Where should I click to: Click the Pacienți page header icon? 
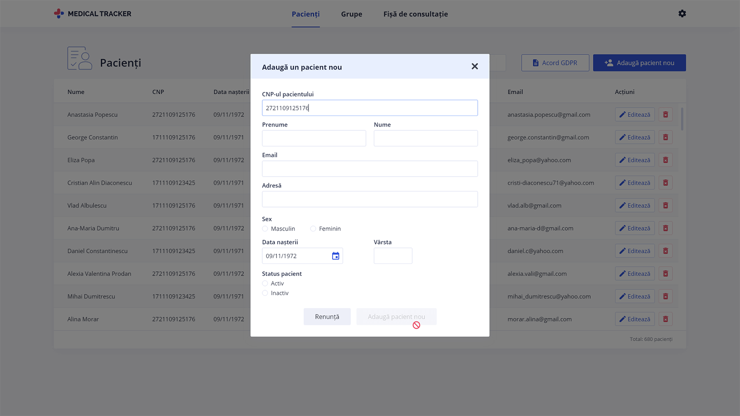tap(80, 58)
